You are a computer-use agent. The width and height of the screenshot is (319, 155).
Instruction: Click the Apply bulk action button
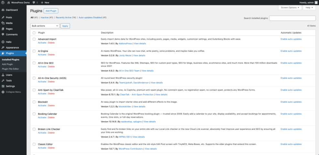pos(65,26)
